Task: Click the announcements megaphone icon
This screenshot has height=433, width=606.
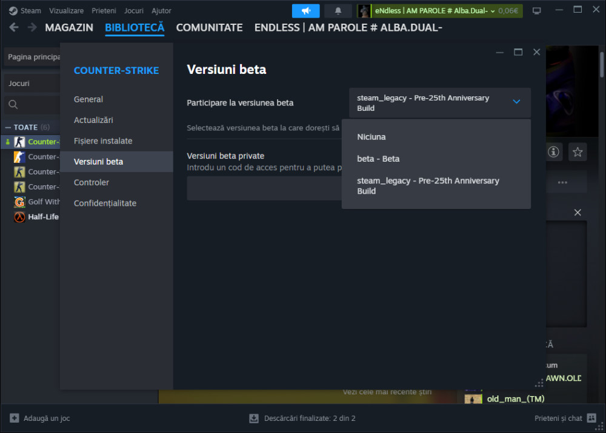Action: click(305, 11)
